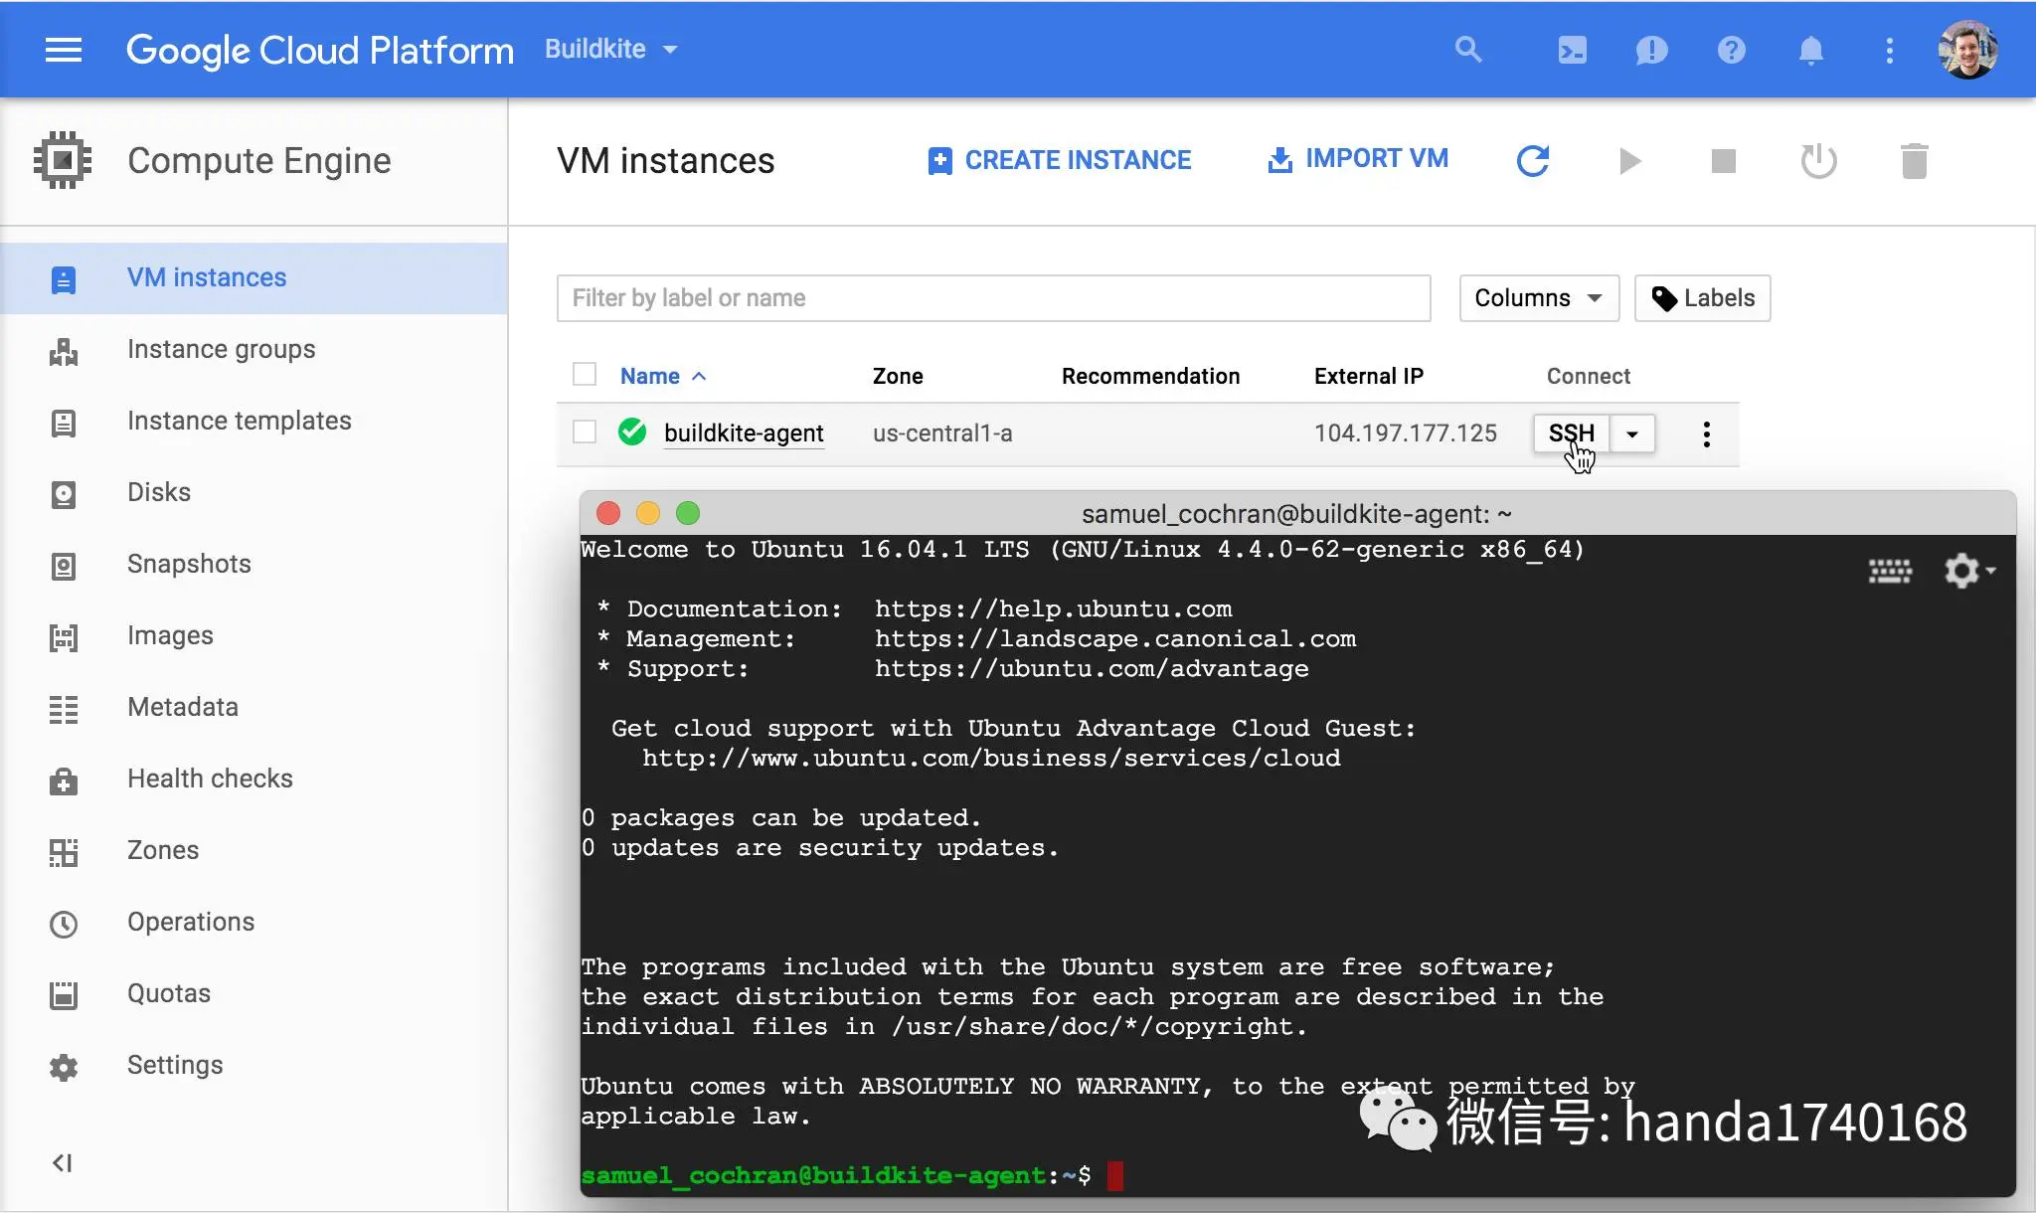Viewport: 2036px width, 1213px height.
Task: Click the reset instance power icon
Action: 1818,160
